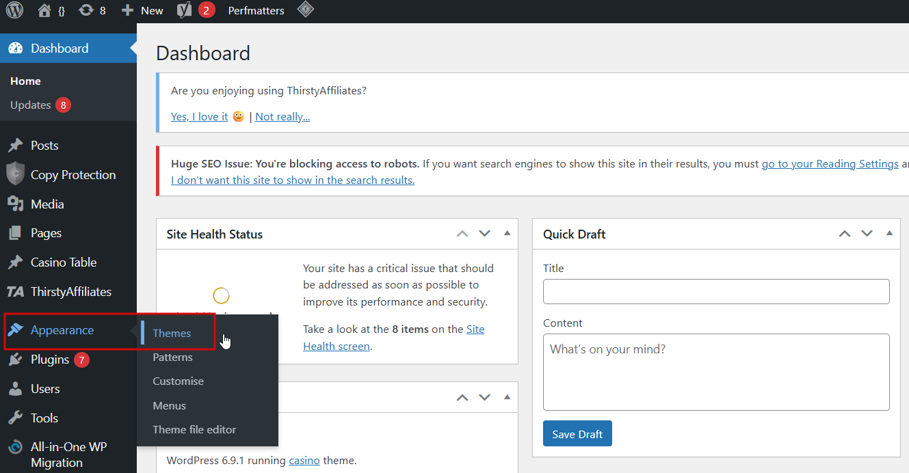Viewport: 909px width, 473px height.
Task: Click the updates refresh icon
Action: [86, 10]
